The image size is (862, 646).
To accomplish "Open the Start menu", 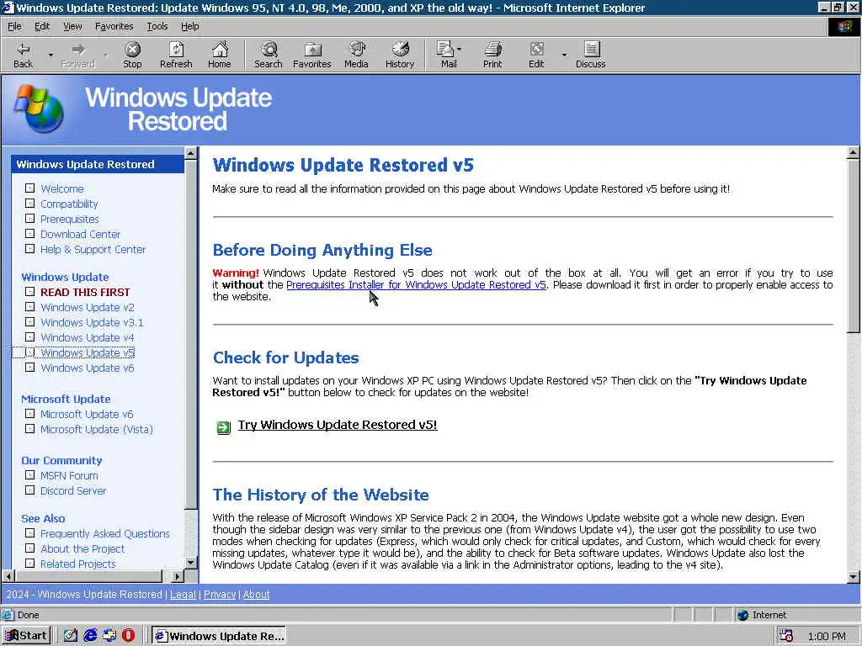I will tap(26, 636).
